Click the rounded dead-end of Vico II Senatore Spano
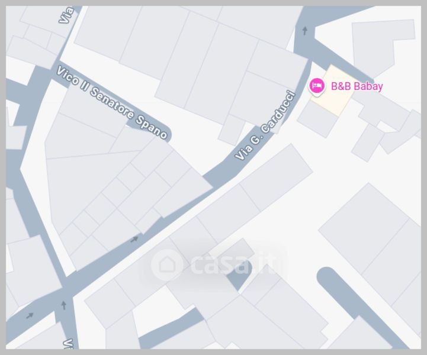Image resolution: width=427 pixels, height=355 pixels. point(165,134)
